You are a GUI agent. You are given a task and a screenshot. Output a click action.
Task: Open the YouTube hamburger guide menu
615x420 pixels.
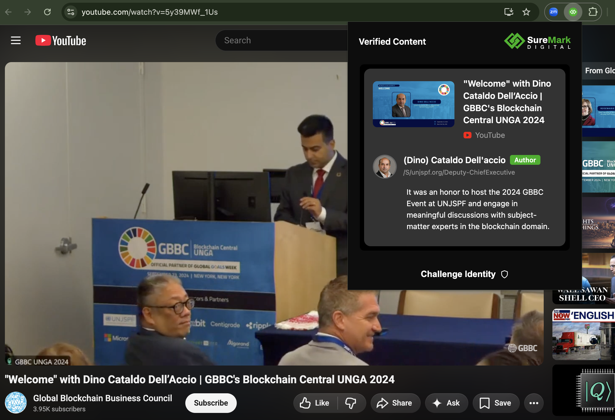tap(16, 41)
